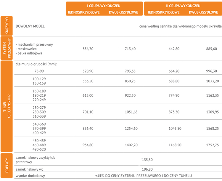This screenshot has height=181, width=222.
Task: Click the DOWOLNY MODEL text
Action: [x=30, y=26]
